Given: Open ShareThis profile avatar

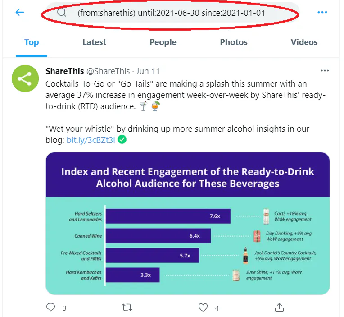Looking at the screenshot, I should [x=24, y=79].
